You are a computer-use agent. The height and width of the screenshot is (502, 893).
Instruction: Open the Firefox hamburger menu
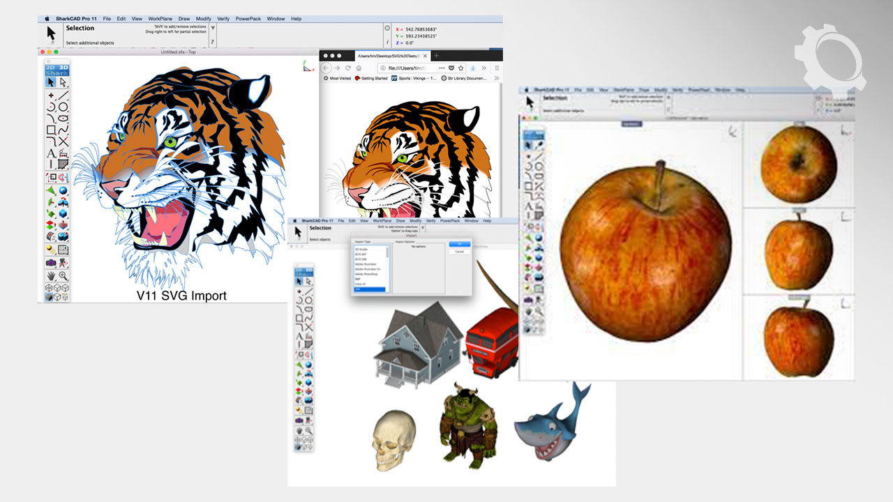point(497,68)
